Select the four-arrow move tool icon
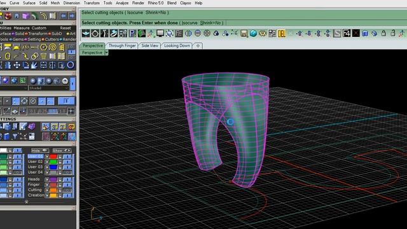Viewport: 407px width, 229px height. pyautogui.click(x=17, y=65)
